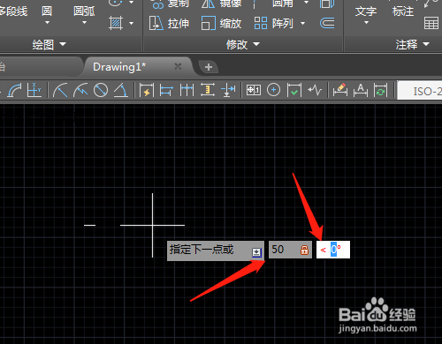Viewport: 442px width, 344px height.
Task: Select the ordinate dimension icon
Action: (x=34, y=90)
